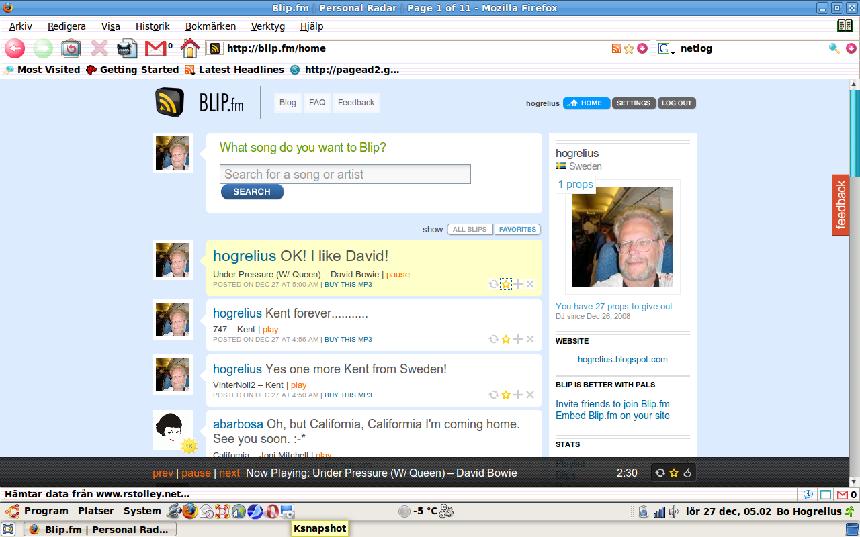Open the Historik menu
Image resolution: width=860 pixels, height=537 pixels.
click(x=153, y=26)
